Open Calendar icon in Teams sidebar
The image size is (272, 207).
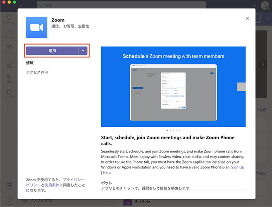coord(9,64)
